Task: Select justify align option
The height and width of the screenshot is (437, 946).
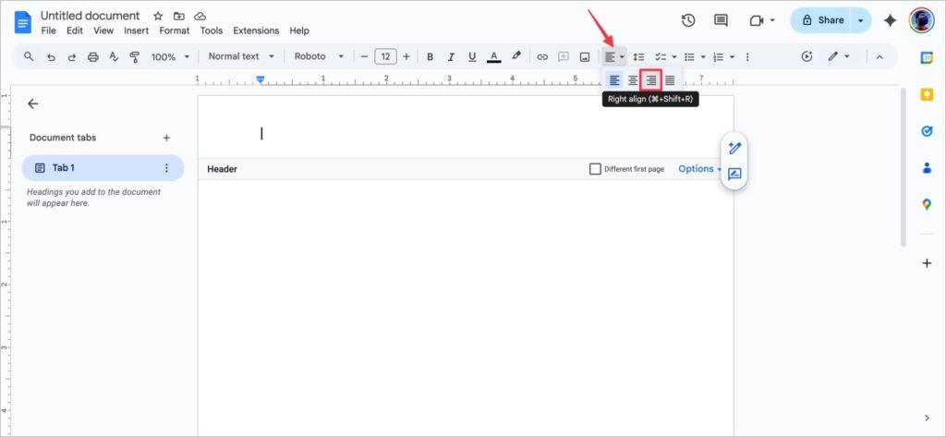Action: [x=670, y=79]
